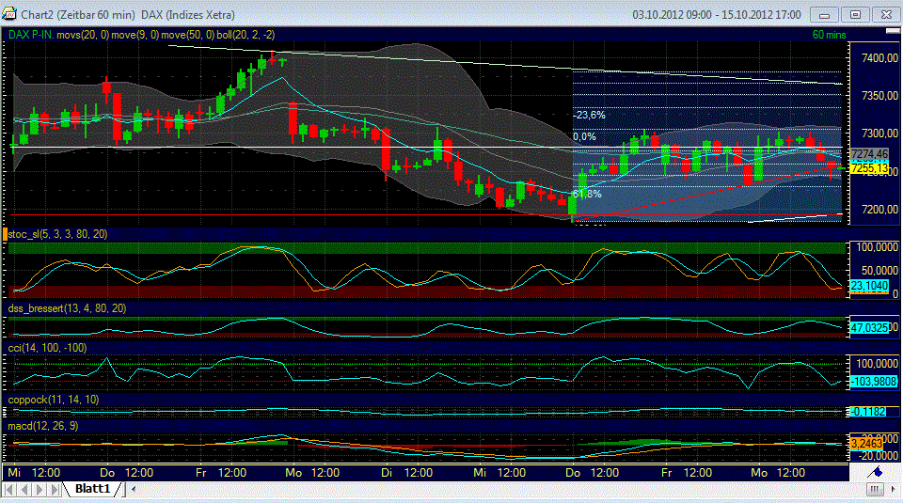The image size is (903, 503).
Task: Click the gray 7274,46 price marker
Action: point(869,154)
